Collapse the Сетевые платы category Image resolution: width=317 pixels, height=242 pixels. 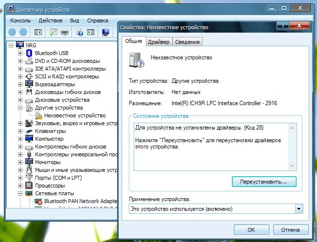(x=20, y=193)
